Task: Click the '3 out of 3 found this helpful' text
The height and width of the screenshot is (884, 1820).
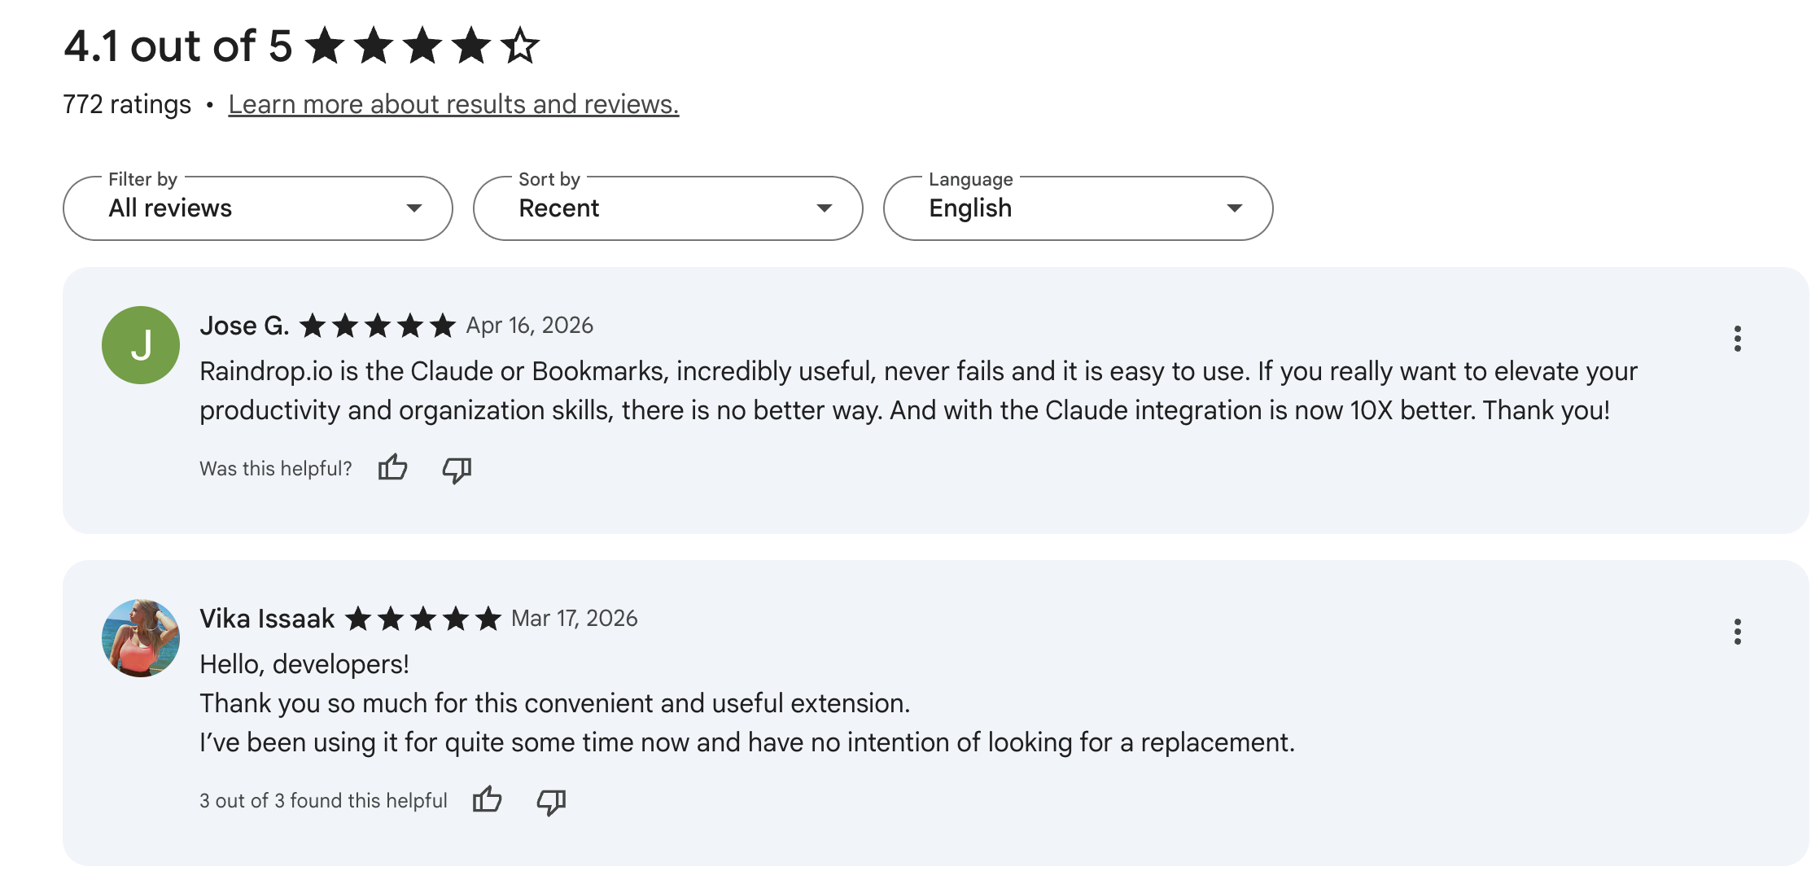Action: pyautogui.click(x=323, y=800)
